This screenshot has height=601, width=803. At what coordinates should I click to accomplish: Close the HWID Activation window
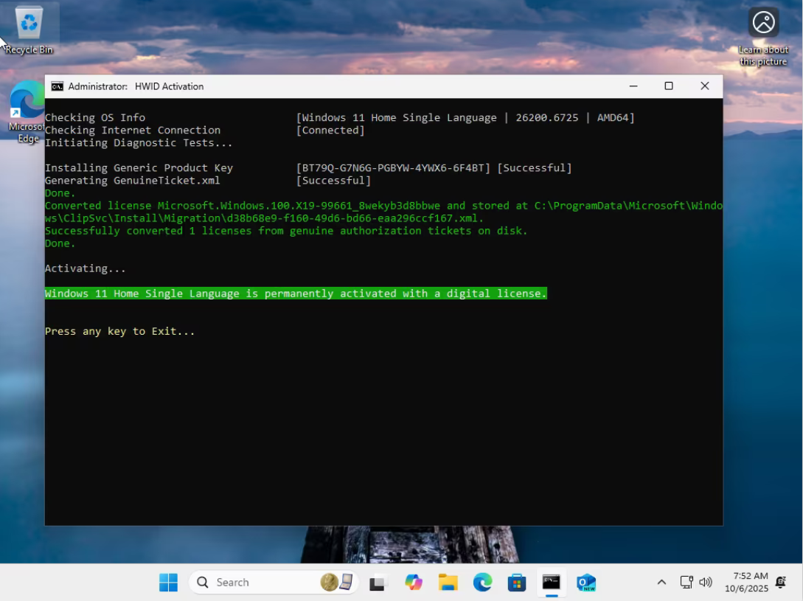[705, 86]
